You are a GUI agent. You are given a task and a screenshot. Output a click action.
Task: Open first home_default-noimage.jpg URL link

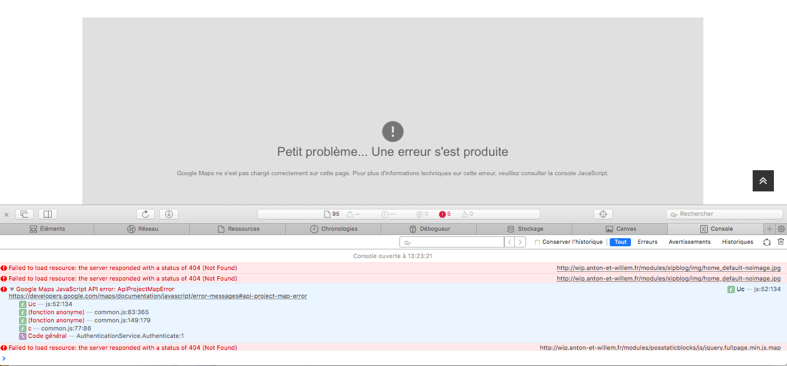(668, 268)
